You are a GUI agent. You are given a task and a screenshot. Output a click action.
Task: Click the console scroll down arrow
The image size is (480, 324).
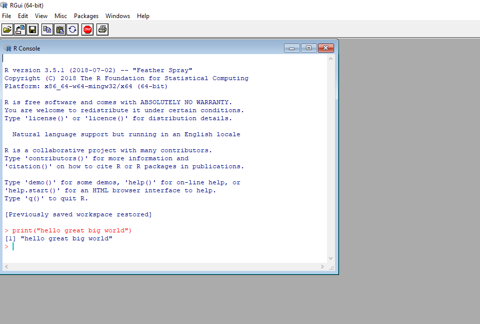coord(330,258)
